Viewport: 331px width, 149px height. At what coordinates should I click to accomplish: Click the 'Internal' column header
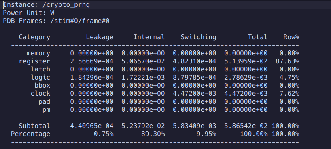click(149, 37)
